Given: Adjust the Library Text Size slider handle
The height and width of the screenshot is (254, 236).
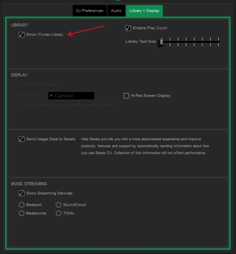Looking at the screenshot, I should click(161, 42).
